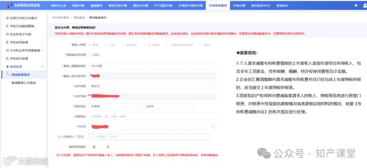The image size is (367, 168).
Task: Click the 重要告知 heading text
Action: click(247, 53)
